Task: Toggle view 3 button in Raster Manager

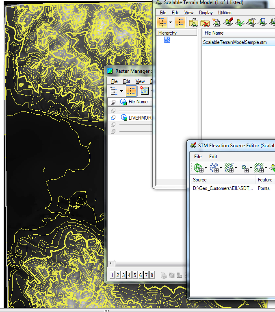Action: pyautogui.click(x=123, y=275)
